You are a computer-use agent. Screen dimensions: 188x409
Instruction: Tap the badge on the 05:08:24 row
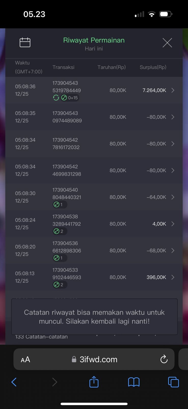60,231
